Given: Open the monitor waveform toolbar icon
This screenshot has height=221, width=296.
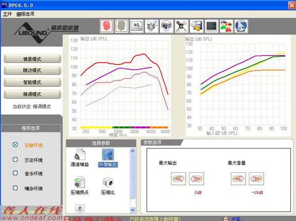Looking at the screenshot, I should coord(211,26).
